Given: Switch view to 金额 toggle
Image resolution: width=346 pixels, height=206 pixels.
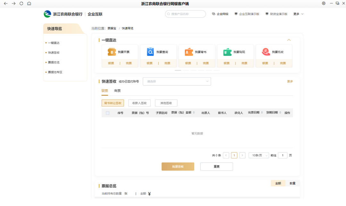Looking at the screenshot, I should click(278, 183).
